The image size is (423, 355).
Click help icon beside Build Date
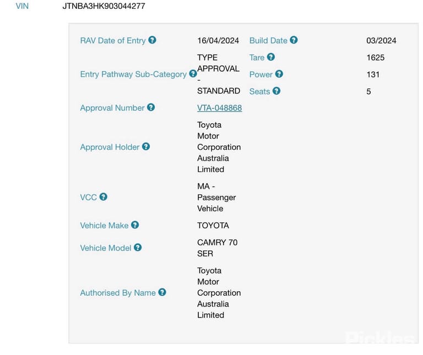tap(294, 40)
